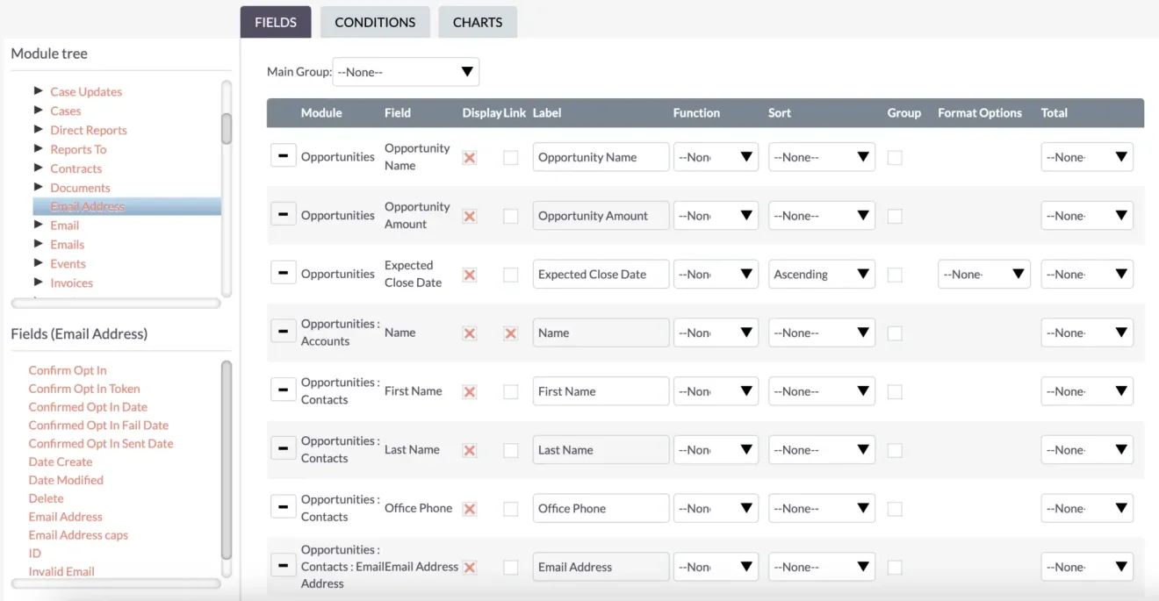This screenshot has width=1159, height=601.
Task: Open the Main Group dropdown
Action: pos(405,71)
